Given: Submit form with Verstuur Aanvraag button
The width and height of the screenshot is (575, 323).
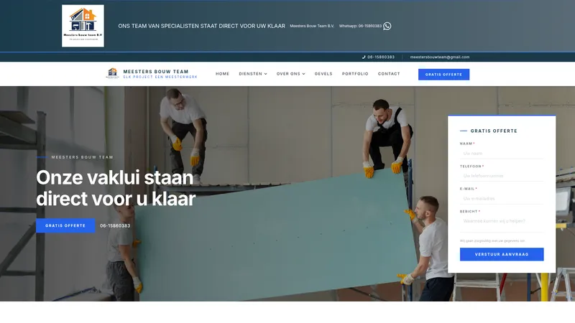Looking at the screenshot, I should pos(502,254).
